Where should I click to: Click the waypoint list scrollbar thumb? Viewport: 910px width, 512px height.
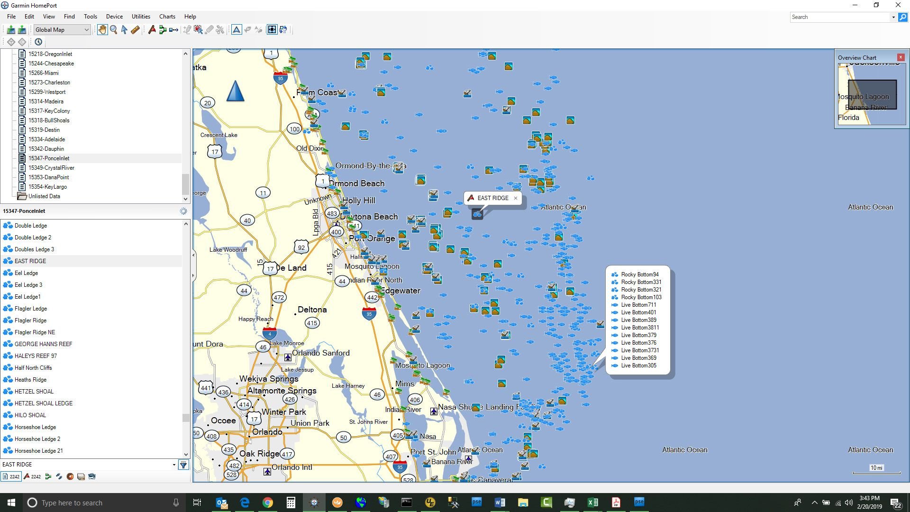click(x=185, y=418)
